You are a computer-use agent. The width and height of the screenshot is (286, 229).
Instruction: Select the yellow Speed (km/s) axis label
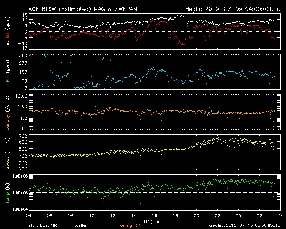coord(8,153)
